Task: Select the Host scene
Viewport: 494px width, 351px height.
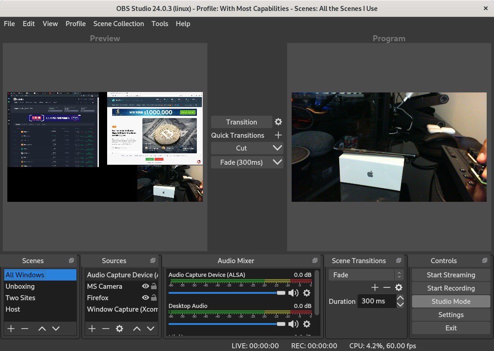Action: pos(40,309)
